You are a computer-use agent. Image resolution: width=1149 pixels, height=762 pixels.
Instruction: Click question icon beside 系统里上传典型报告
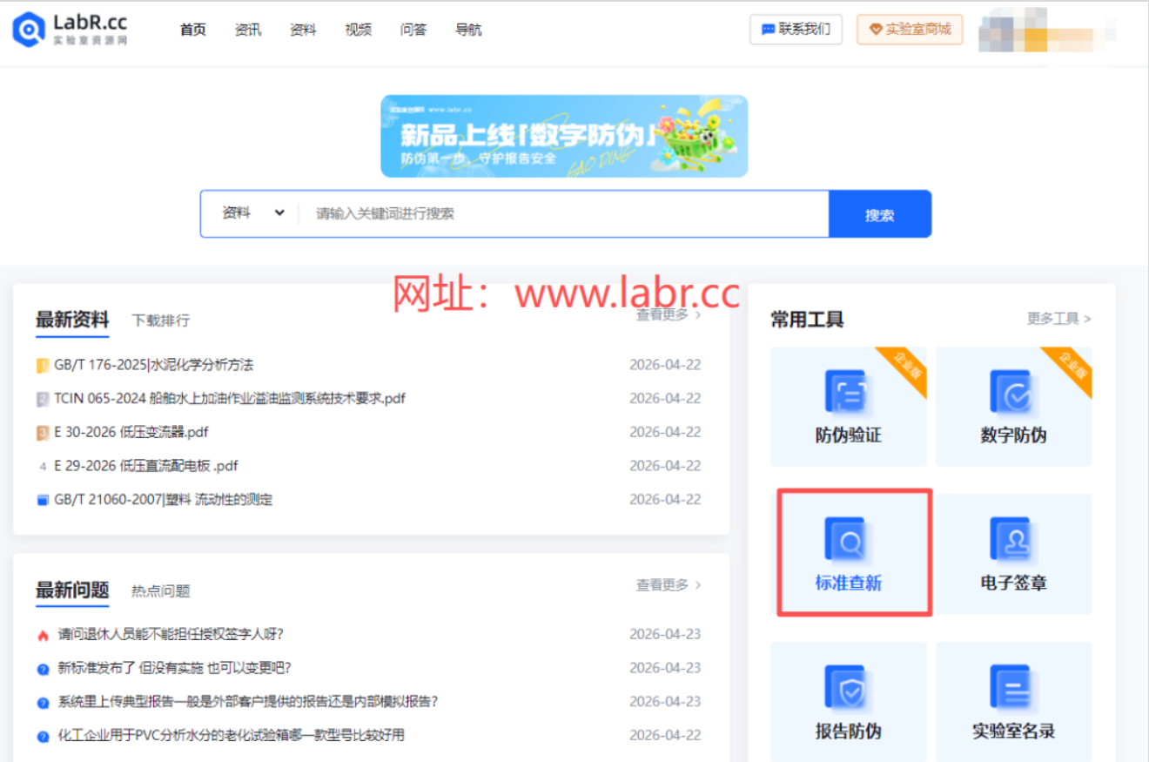[43, 703]
